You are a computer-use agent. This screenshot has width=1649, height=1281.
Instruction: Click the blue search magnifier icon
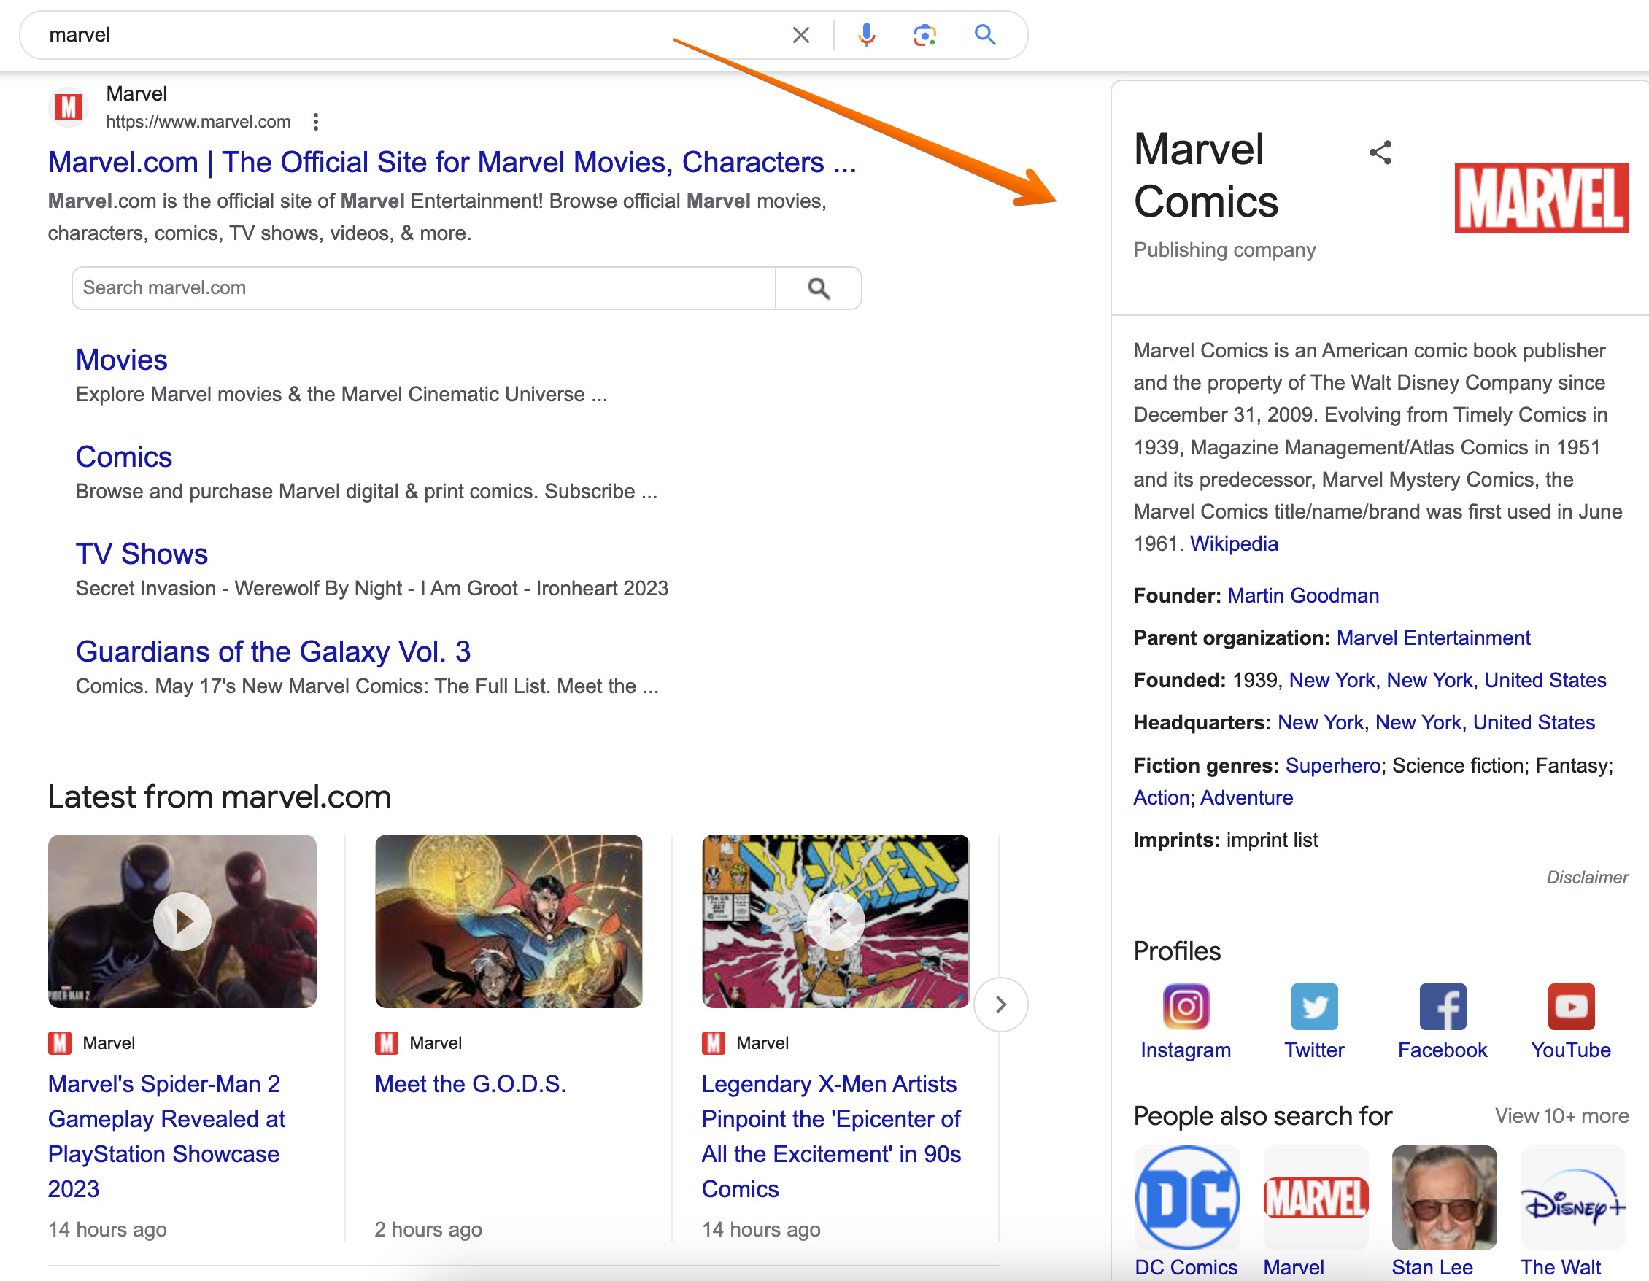(x=984, y=34)
